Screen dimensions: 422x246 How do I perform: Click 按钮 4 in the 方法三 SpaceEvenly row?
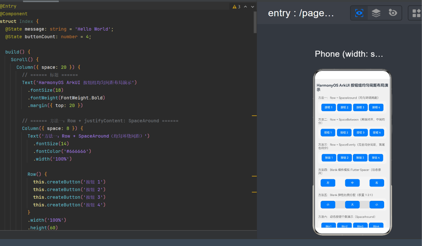tap(376, 158)
